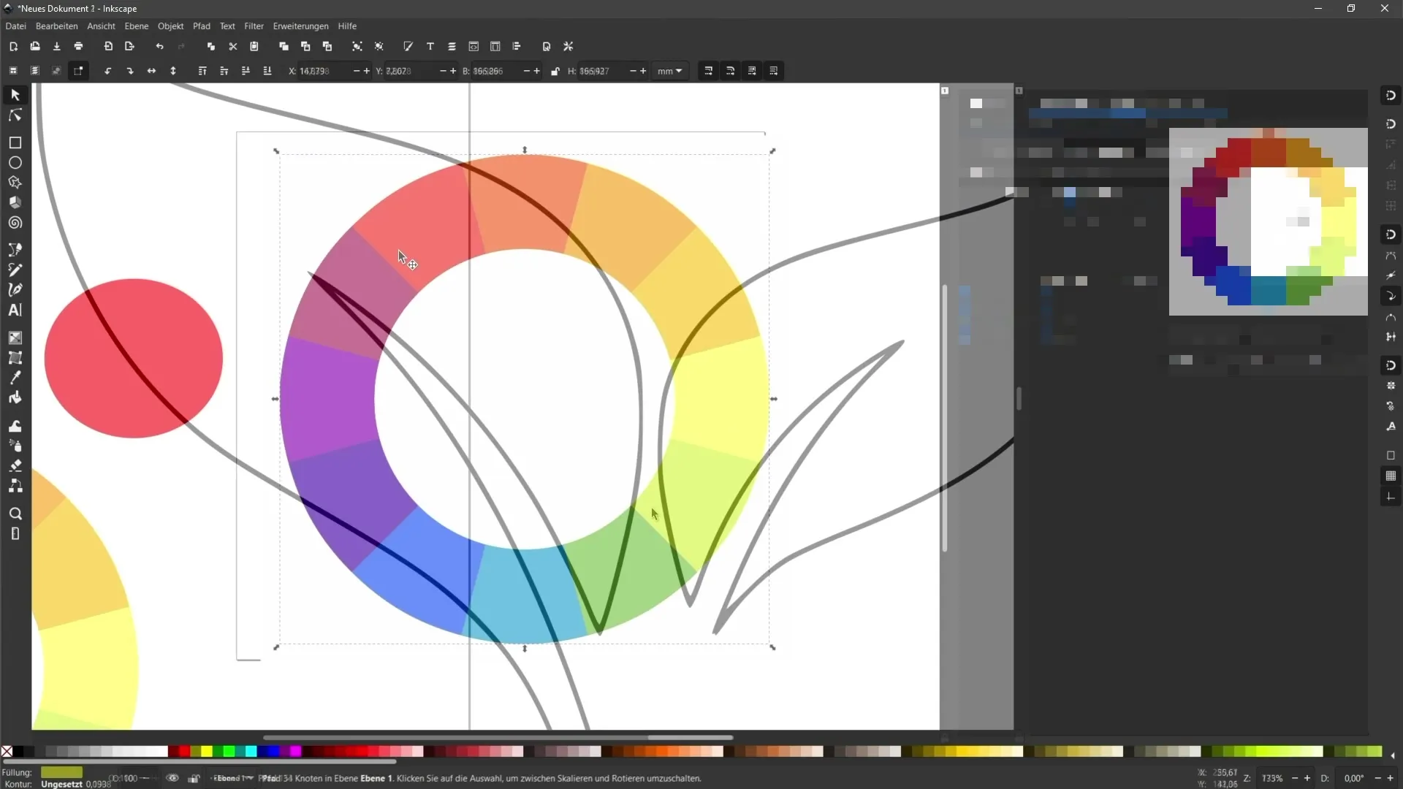Toggle move gradients with object
Image resolution: width=1403 pixels, height=789 pixels.
[752, 71]
